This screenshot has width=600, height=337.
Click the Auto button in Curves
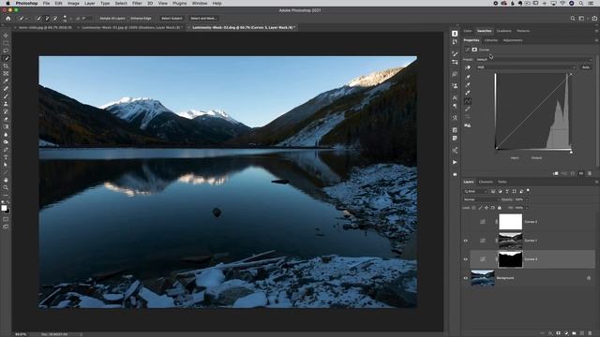click(x=586, y=67)
